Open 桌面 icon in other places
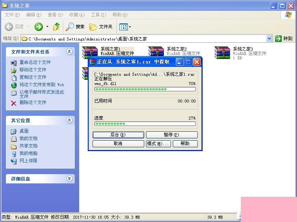This screenshot has height=222, width=297. pos(14,131)
